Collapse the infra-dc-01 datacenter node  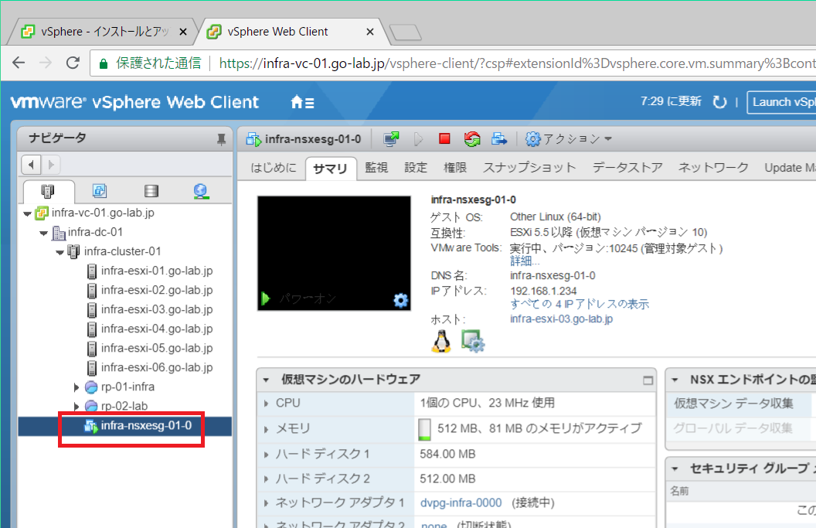click(x=44, y=233)
